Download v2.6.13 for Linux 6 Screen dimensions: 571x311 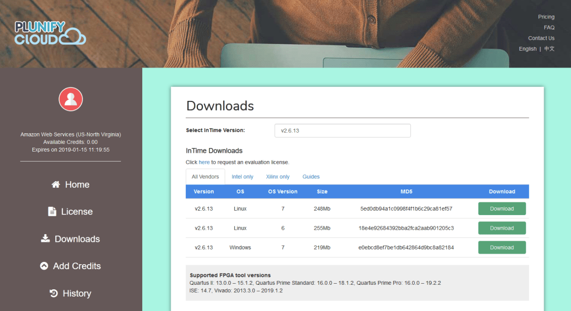point(502,228)
